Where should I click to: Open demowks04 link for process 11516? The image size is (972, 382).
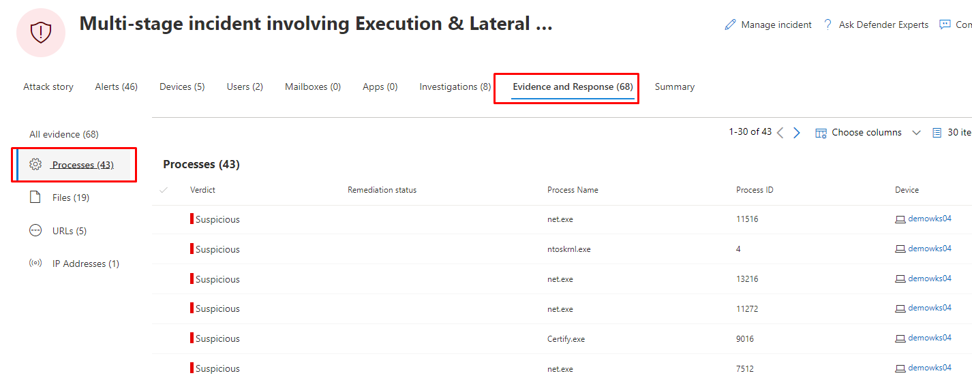(929, 219)
